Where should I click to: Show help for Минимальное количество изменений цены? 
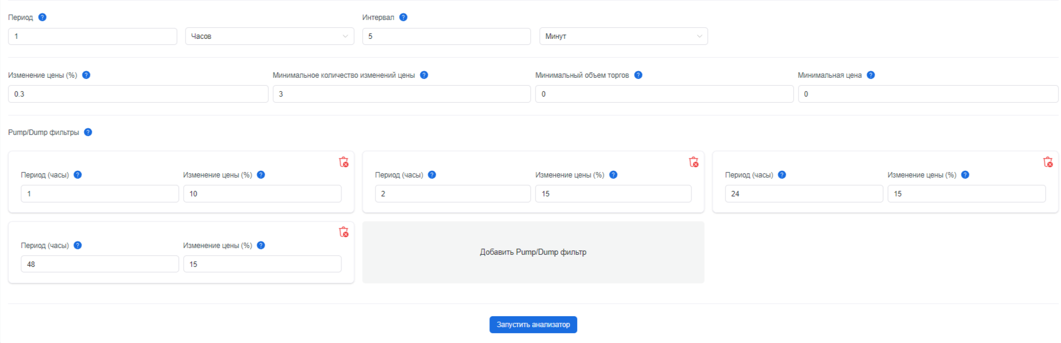click(424, 75)
